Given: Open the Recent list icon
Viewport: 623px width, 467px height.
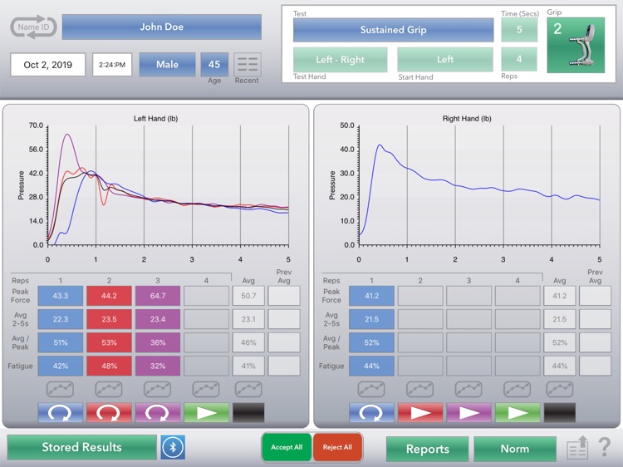Looking at the screenshot, I should tap(248, 64).
